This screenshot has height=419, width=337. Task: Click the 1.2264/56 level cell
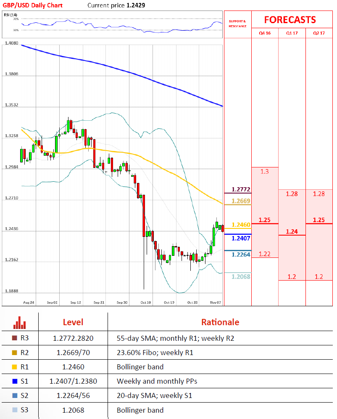pyautogui.click(x=73, y=395)
